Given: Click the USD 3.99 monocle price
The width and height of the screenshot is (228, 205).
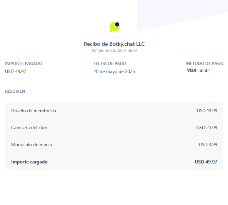Looking at the screenshot, I should (x=208, y=145).
